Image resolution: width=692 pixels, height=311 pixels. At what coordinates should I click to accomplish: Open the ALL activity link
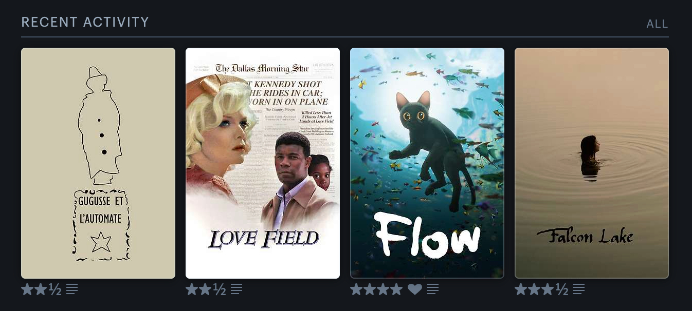click(x=657, y=24)
